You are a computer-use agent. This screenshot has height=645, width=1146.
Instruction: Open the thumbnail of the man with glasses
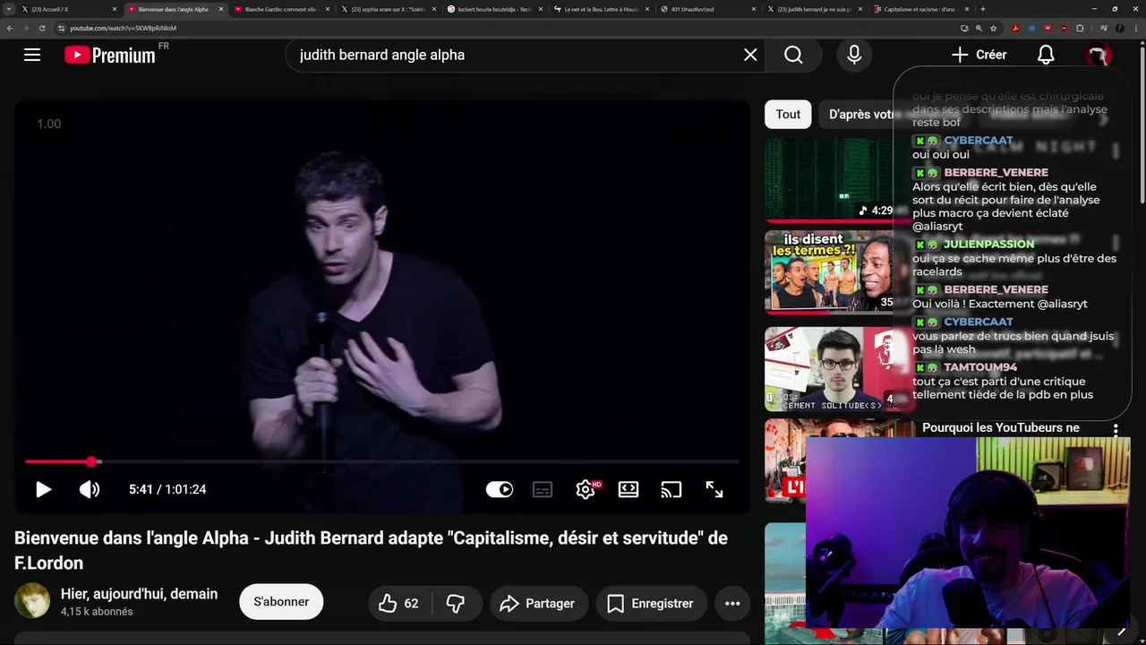click(x=831, y=368)
